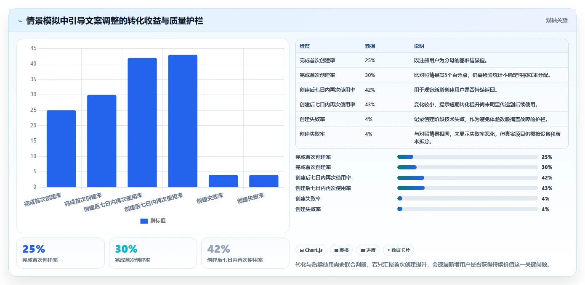Click the y-axis label 20 on the chart
585x285 pixels.
pyautogui.click(x=33, y=125)
